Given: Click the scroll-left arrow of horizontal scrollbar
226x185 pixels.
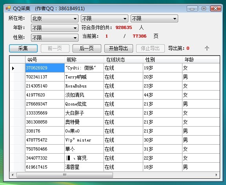Looking at the screenshot, I should [13, 175].
